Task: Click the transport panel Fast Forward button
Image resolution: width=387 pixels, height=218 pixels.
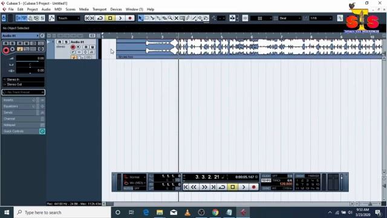Action: tap(204, 187)
